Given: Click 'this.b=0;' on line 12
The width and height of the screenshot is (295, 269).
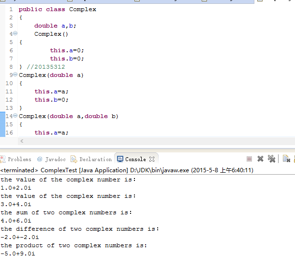Looking at the screenshot, I should pos(51,100).
